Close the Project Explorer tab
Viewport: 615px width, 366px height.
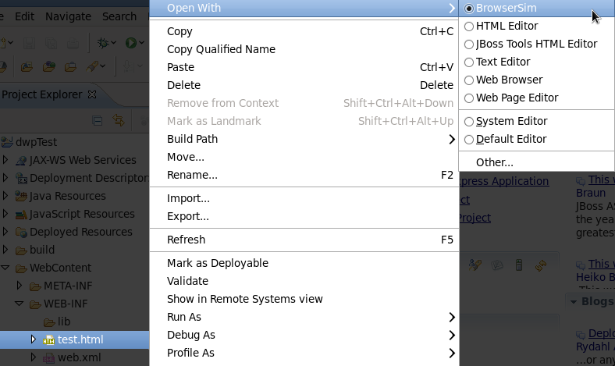tap(92, 94)
